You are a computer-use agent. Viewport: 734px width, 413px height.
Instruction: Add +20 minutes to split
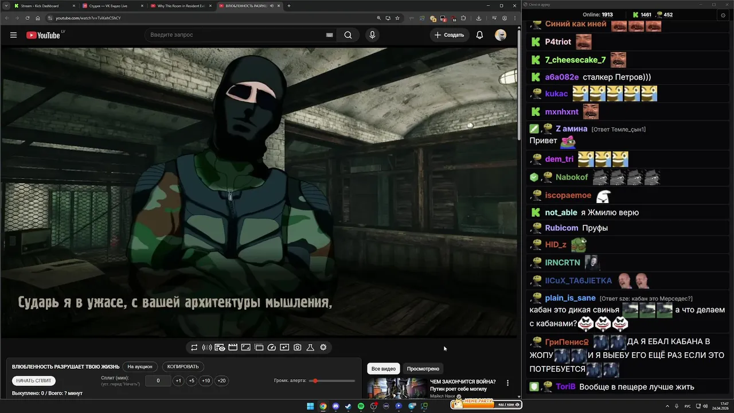coord(221,380)
